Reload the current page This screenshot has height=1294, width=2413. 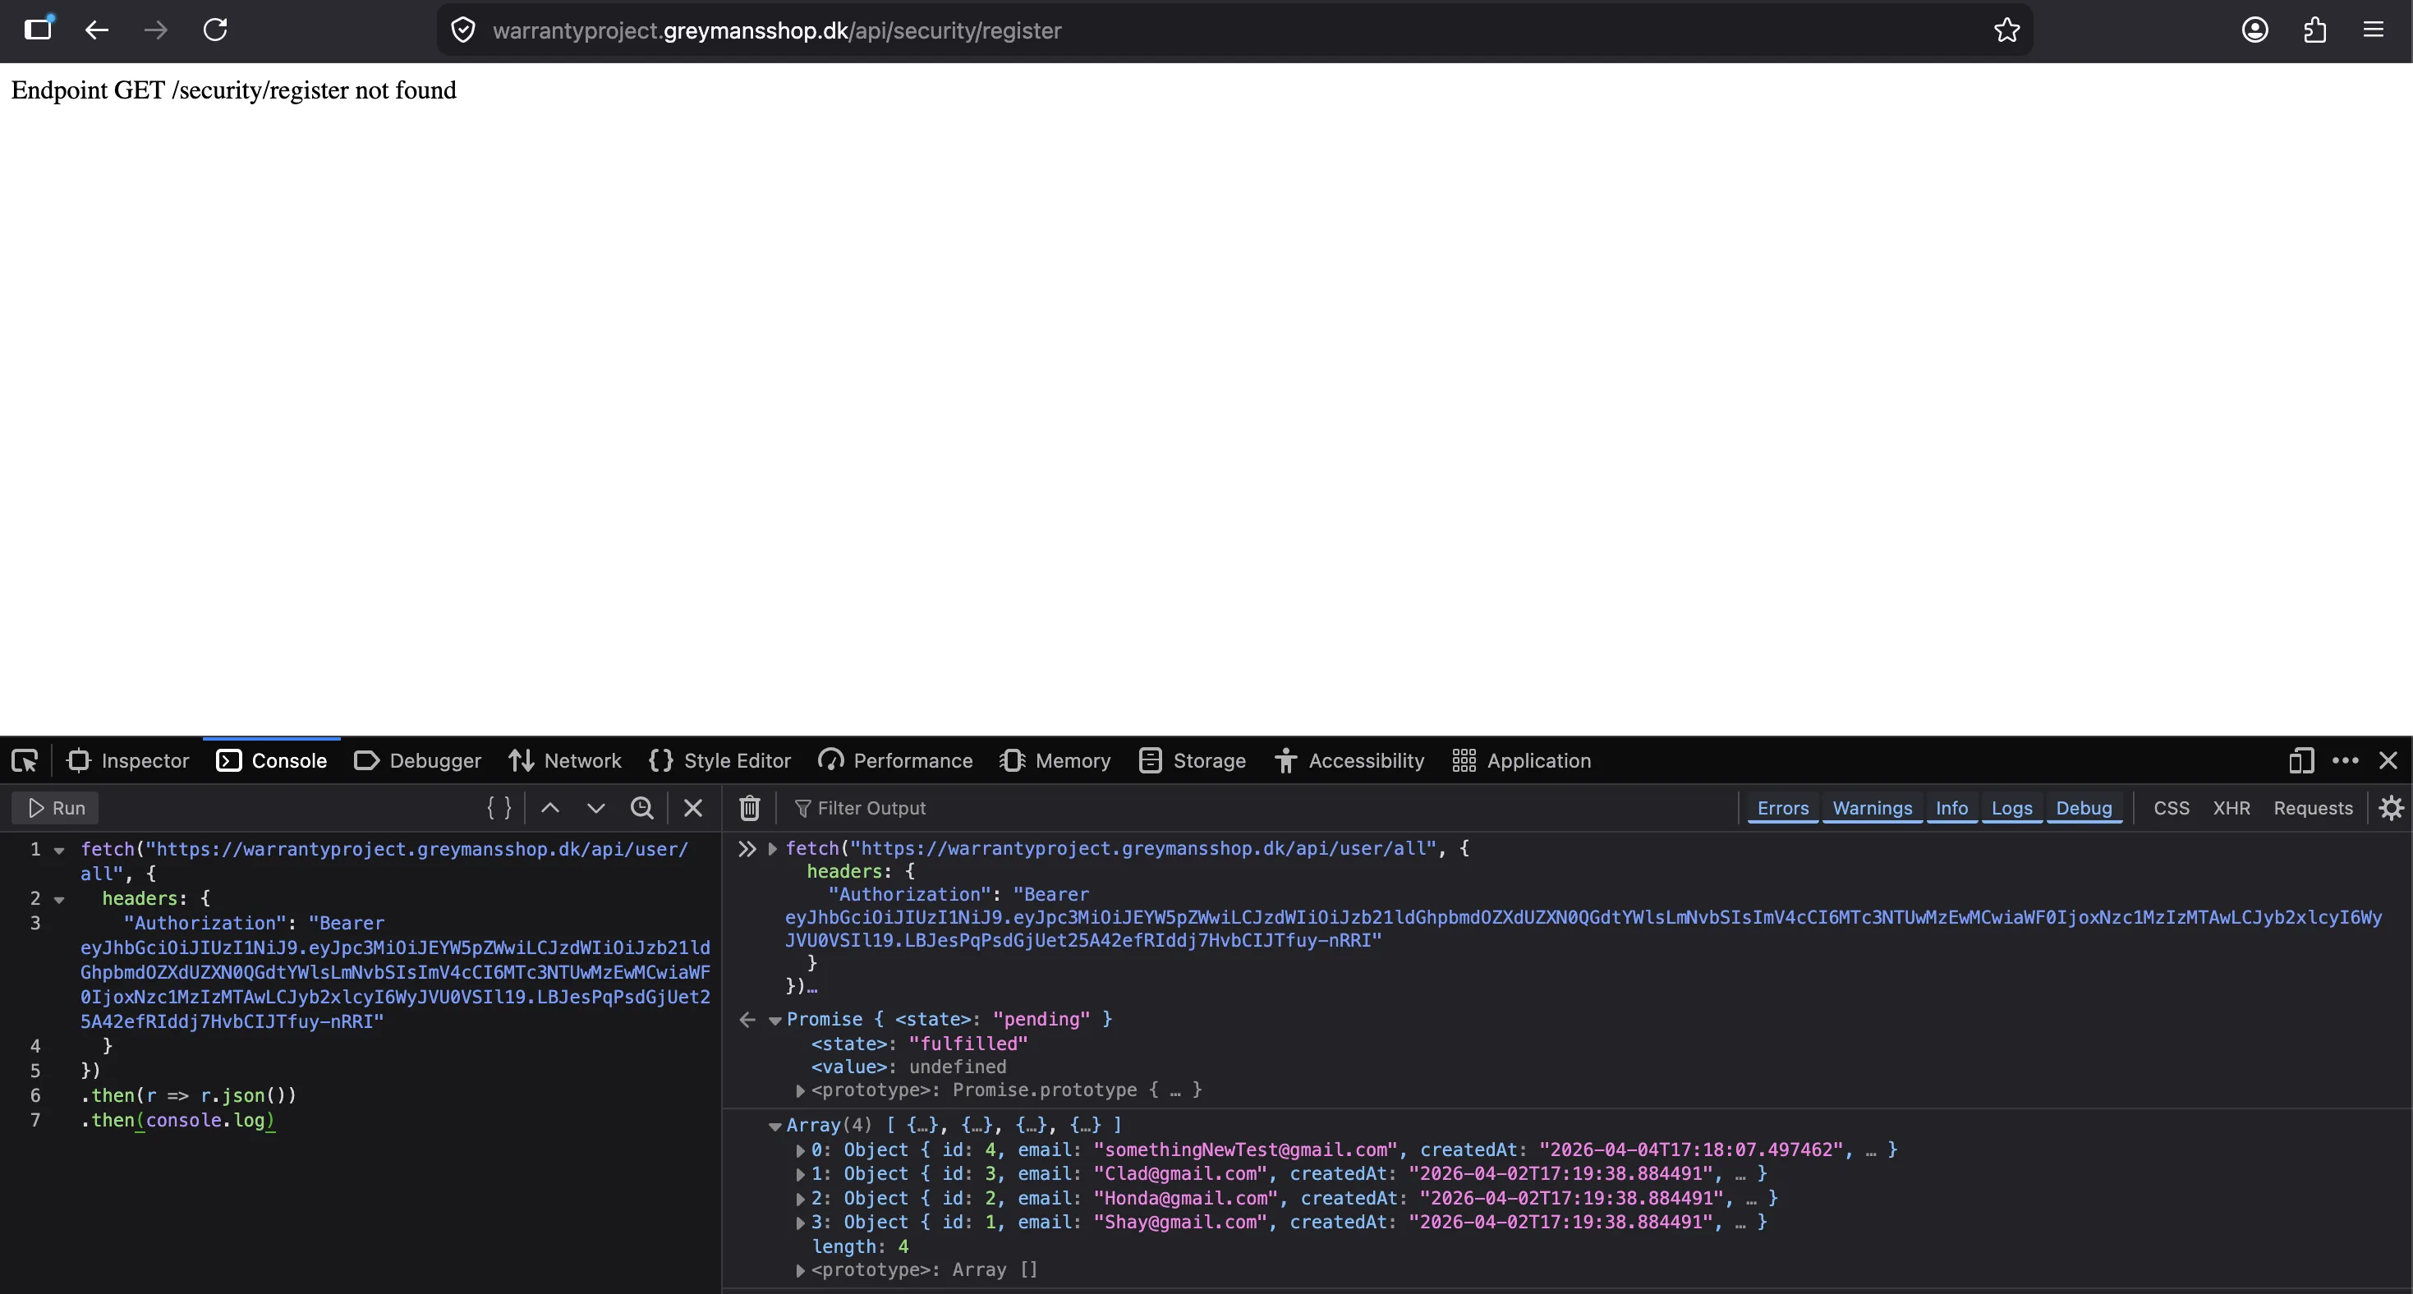point(215,30)
